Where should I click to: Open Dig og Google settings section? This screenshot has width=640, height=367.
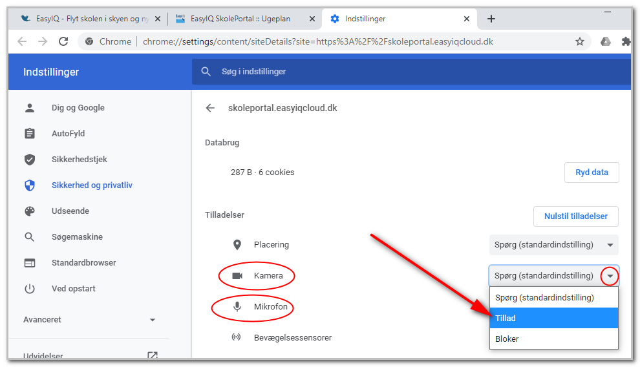[78, 108]
